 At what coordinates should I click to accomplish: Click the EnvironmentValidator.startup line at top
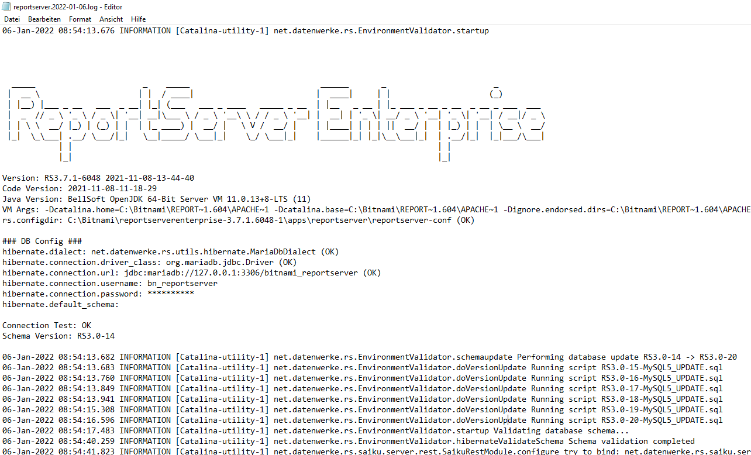(246, 31)
